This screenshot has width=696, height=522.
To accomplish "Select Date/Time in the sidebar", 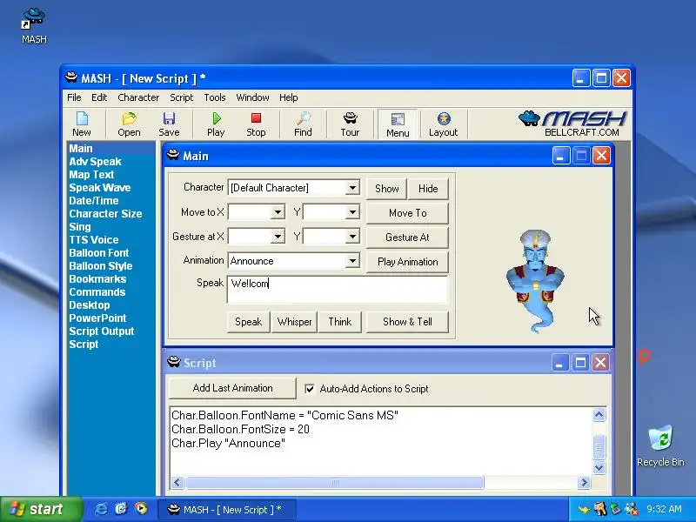I will [x=94, y=201].
